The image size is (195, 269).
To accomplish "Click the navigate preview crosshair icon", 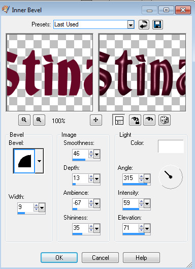I will [96, 120].
